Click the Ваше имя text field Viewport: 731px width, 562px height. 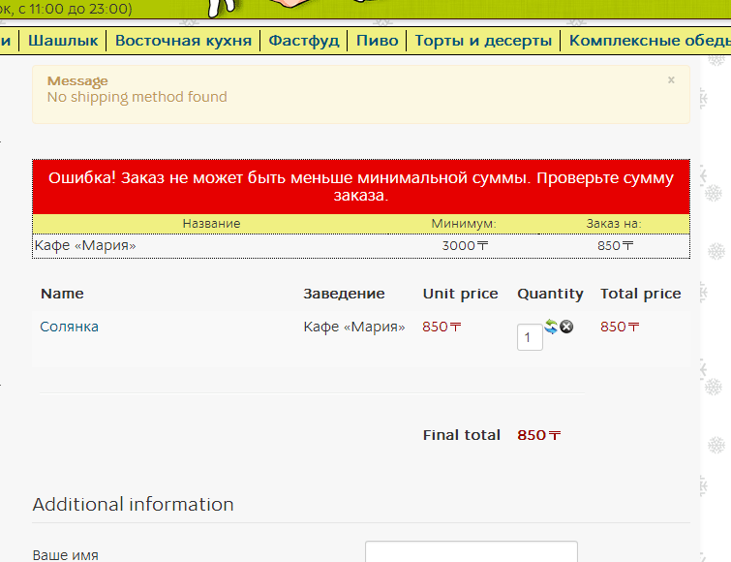pos(472,551)
